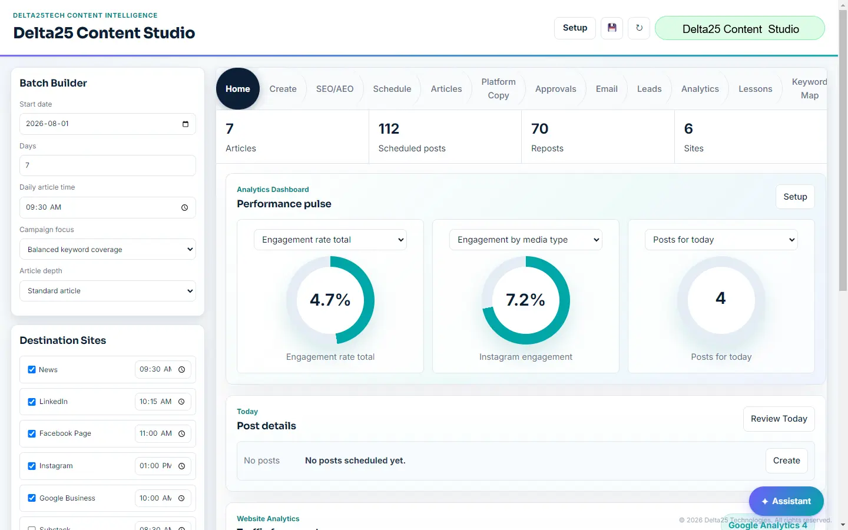Click the clock icon in LinkedIn row
Viewport: 848px width, 530px height.
(182, 402)
